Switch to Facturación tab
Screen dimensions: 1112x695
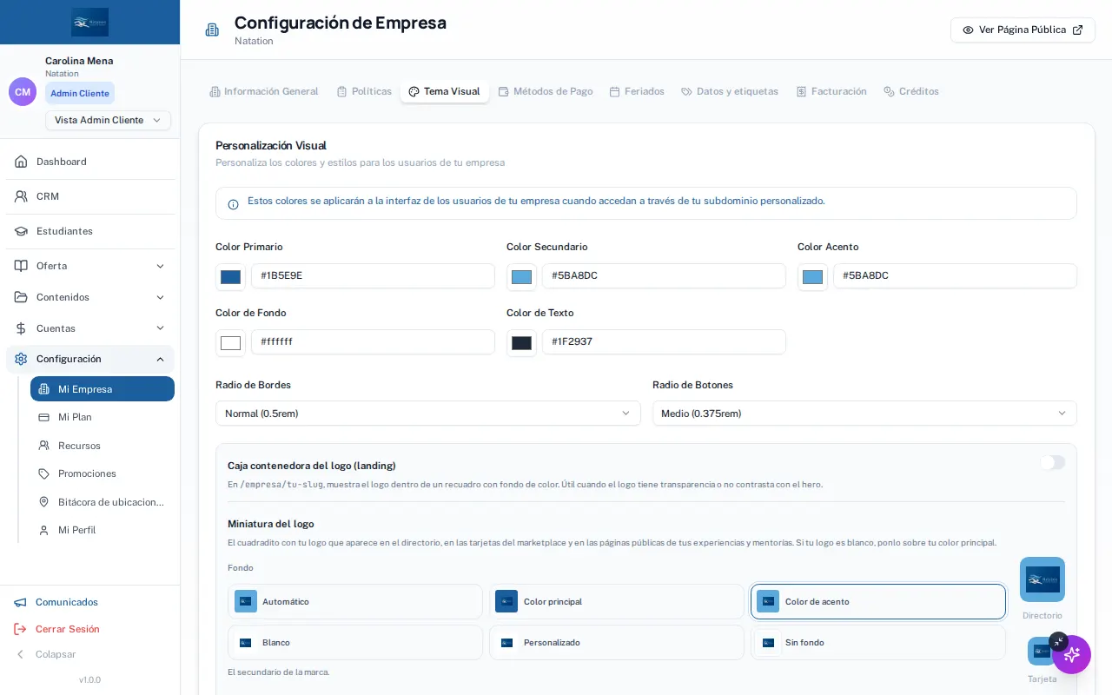click(831, 91)
